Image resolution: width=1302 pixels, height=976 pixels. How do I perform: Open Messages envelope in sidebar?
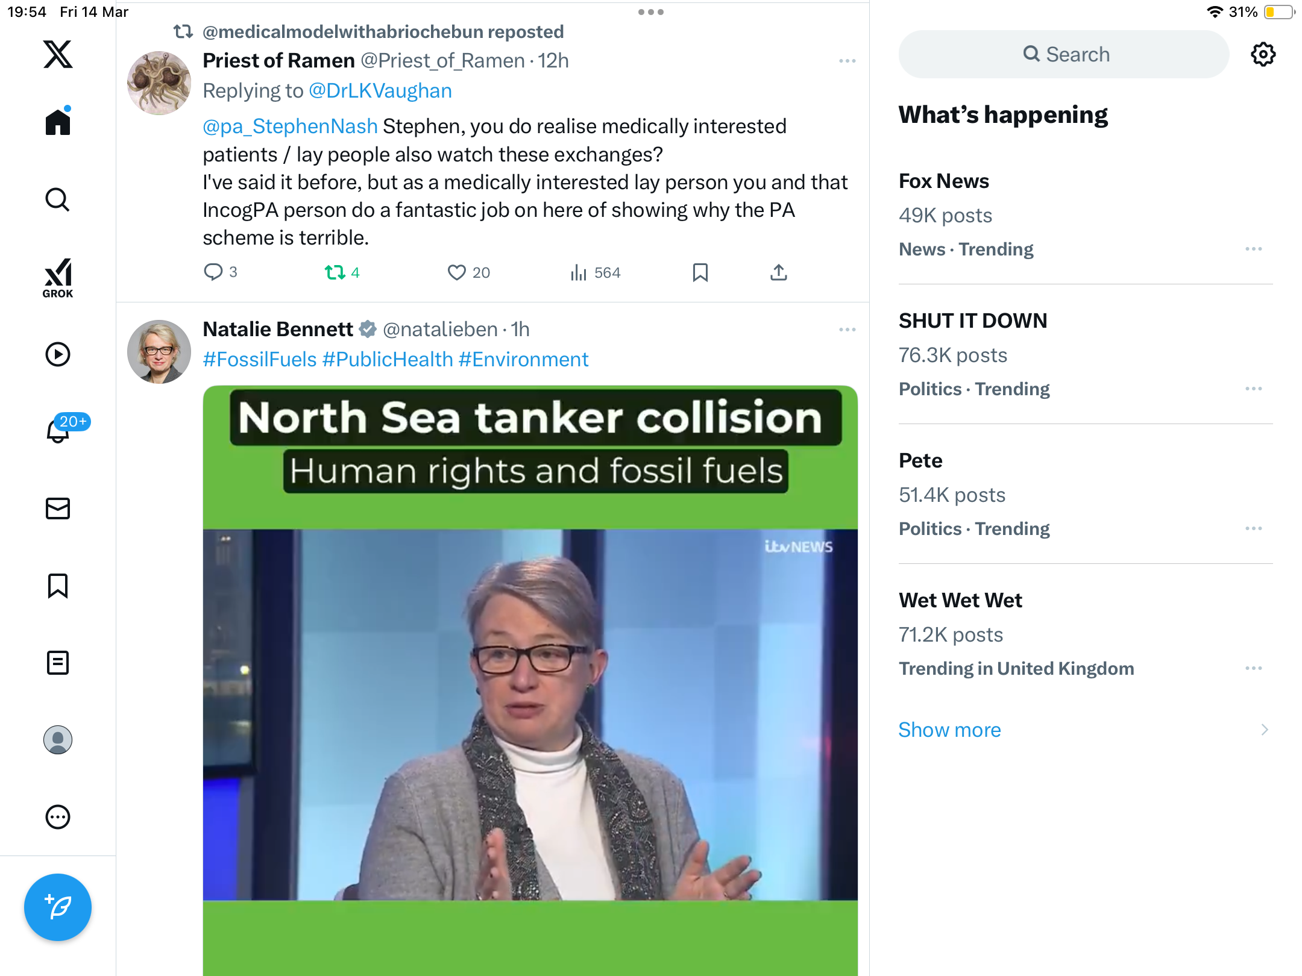(x=58, y=508)
